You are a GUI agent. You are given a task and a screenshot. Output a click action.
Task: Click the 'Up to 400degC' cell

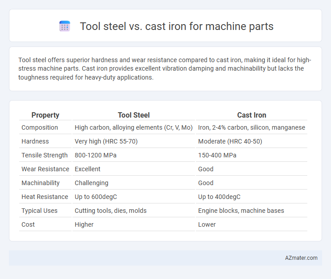[219, 197]
